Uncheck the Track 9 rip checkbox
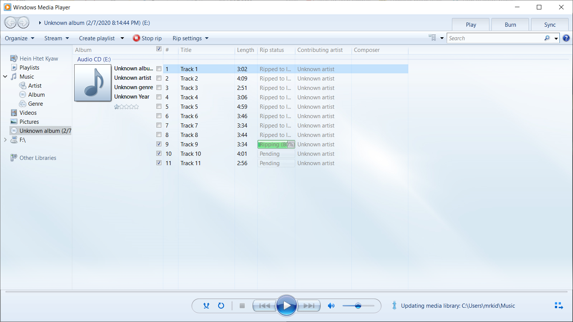Viewport: 573px width, 322px height. pyautogui.click(x=159, y=144)
